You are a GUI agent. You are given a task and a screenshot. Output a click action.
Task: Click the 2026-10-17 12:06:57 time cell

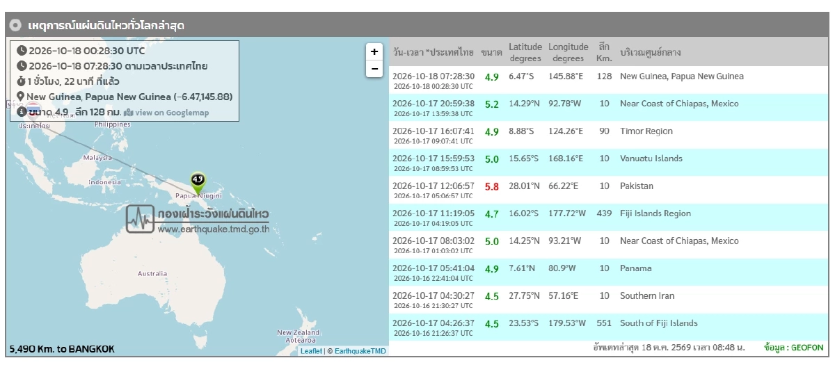pyautogui.click(x=434, y=186)
